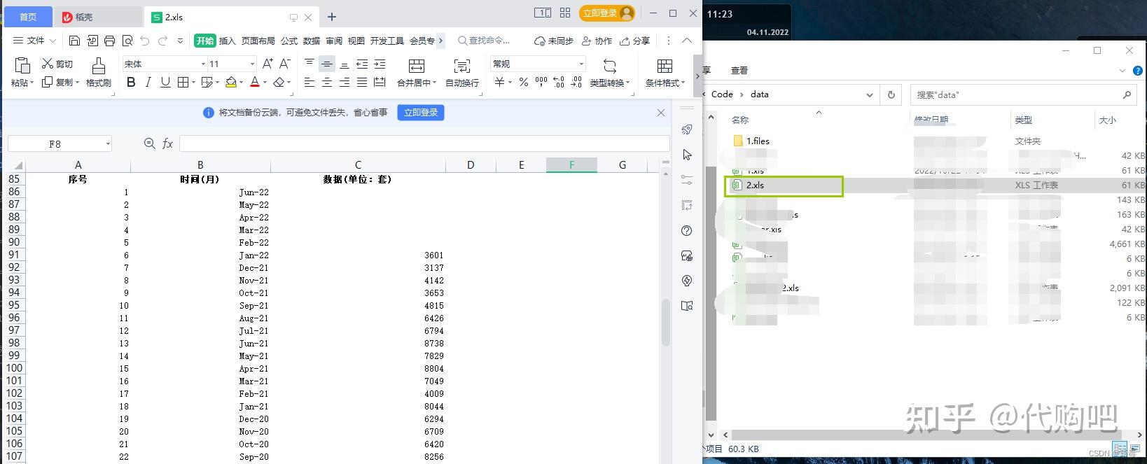Click the formula bar input field
Screen dimensions: 1147x464
click(x=424, y=143)
